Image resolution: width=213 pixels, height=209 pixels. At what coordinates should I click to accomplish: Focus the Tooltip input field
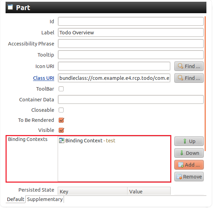point(131,55)
